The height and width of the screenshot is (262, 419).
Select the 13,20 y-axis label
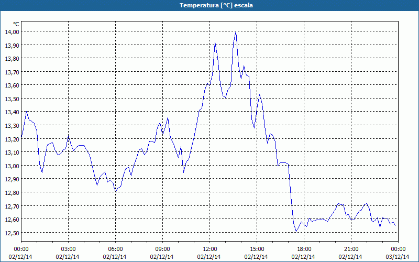point(12,139)
